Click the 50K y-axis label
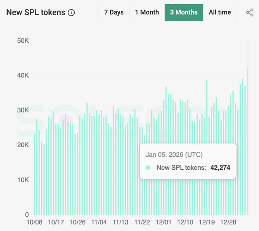The height and width of the screenshot is (231, 259). tap(23, 41)
